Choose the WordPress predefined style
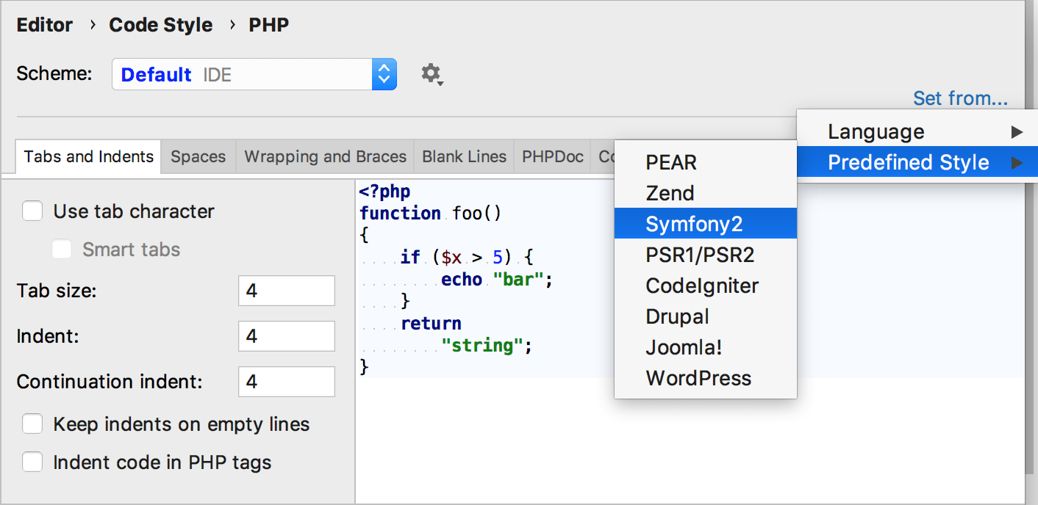1038x505 pixels. pos(698,378)
